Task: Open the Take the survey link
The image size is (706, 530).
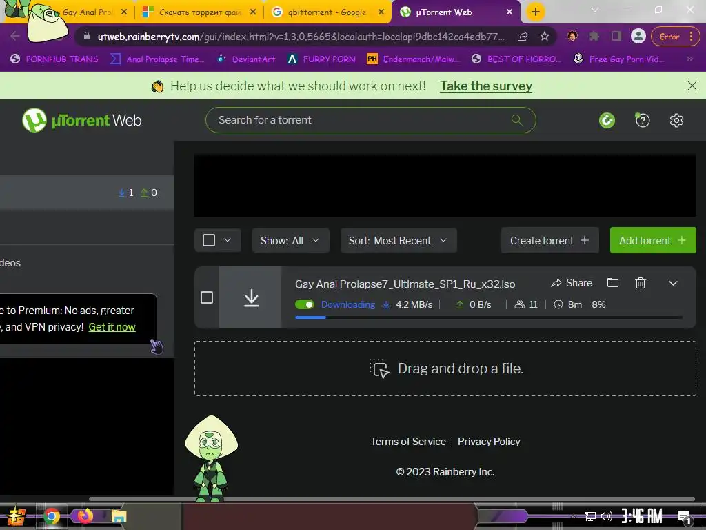Action: (486, 86)
